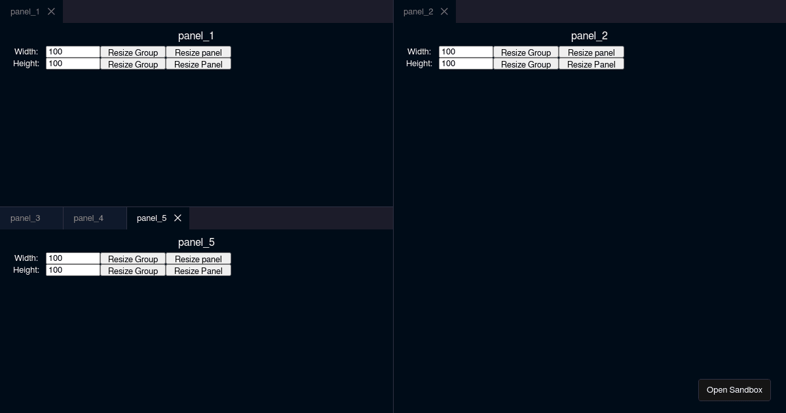
Task: Click Resize Group next to panel_1 width
Action: click(132, 52)
